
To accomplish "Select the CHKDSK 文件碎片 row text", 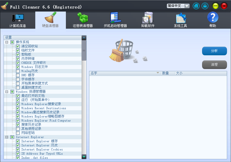I will (x=34, y=63).
